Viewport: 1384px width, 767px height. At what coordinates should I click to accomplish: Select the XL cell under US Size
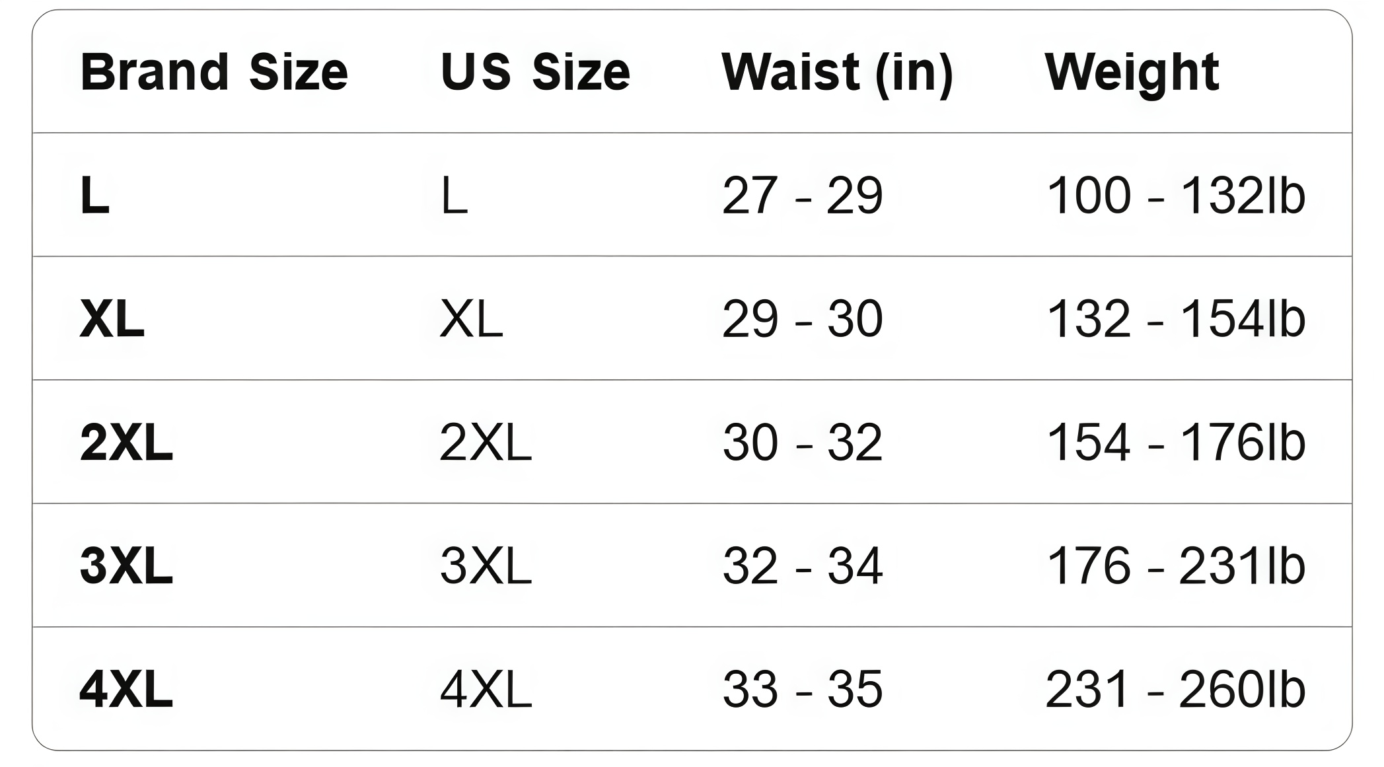point(471,319)
